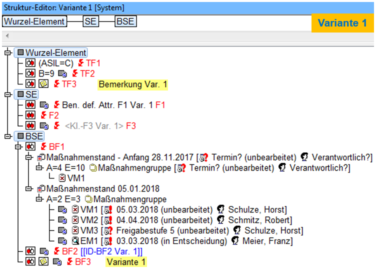Collapse the SE tree node
The image size is (376, 269).
click(8, 94)
